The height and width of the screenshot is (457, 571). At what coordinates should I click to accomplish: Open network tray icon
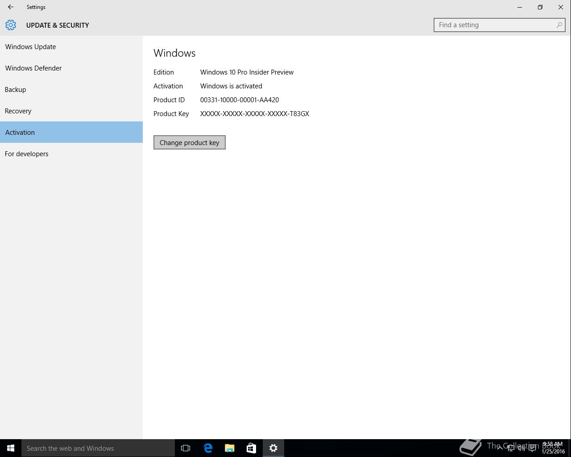(x=510, y=448)
